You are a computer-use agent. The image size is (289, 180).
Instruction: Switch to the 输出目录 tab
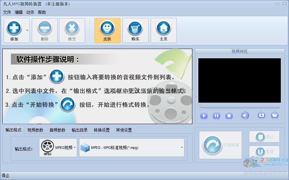coord(80,130)
